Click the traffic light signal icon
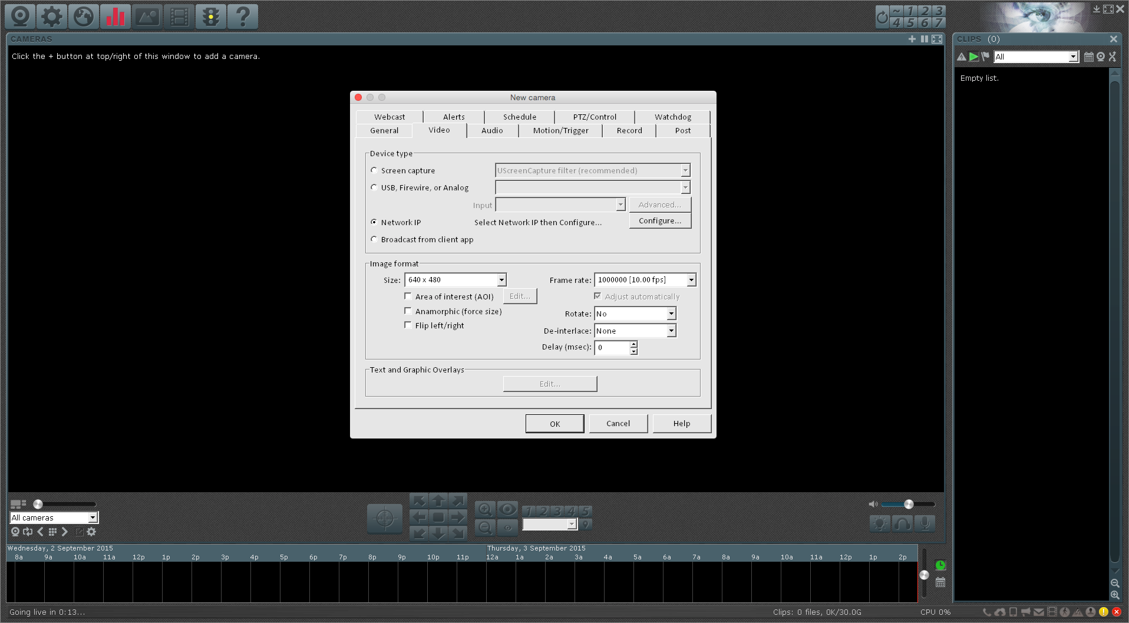Screen dimensions: 1129x623 (210, 17)
